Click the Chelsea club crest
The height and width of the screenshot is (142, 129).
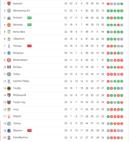(x=9, y=74)
